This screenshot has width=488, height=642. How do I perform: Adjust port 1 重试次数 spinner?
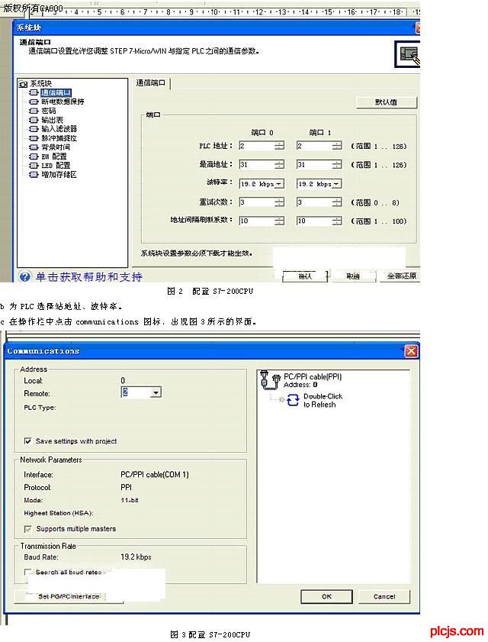337,202
